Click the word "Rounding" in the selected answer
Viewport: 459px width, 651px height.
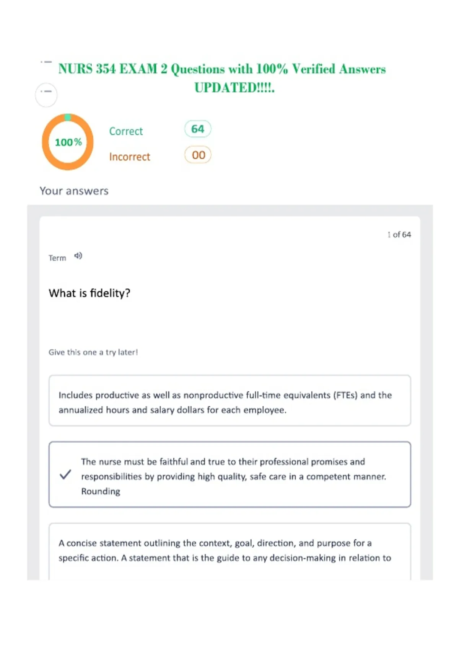[x=101, y=491]
